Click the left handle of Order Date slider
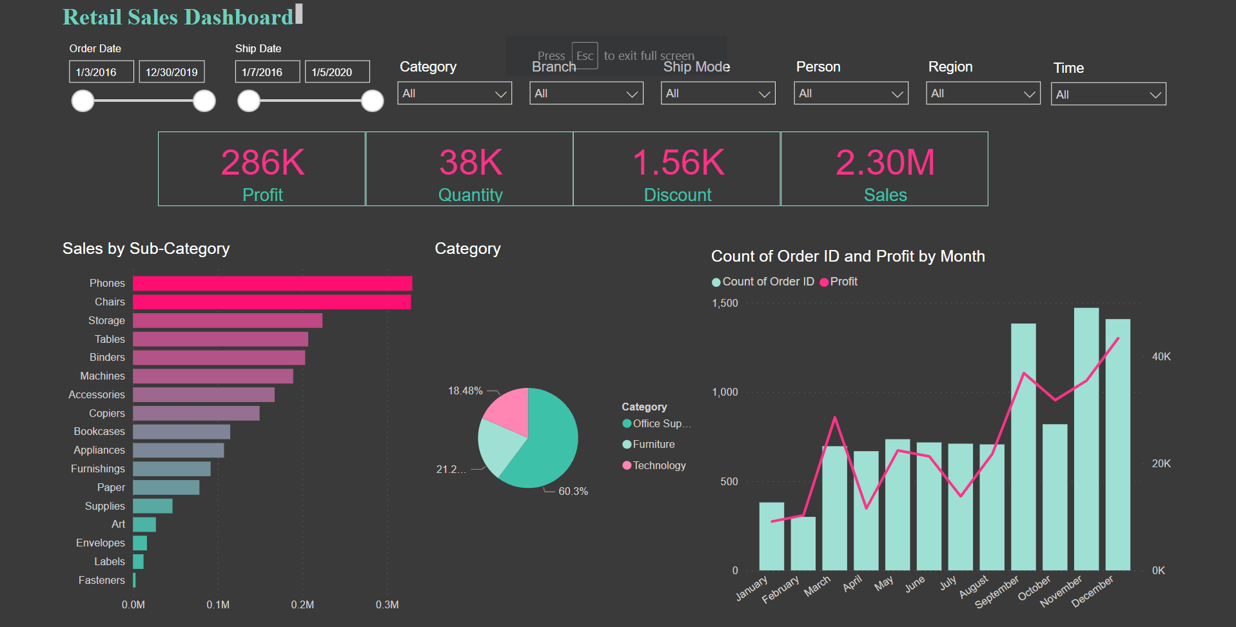The width and height of the screenshot is (1236, 627). tap(83, 101)
